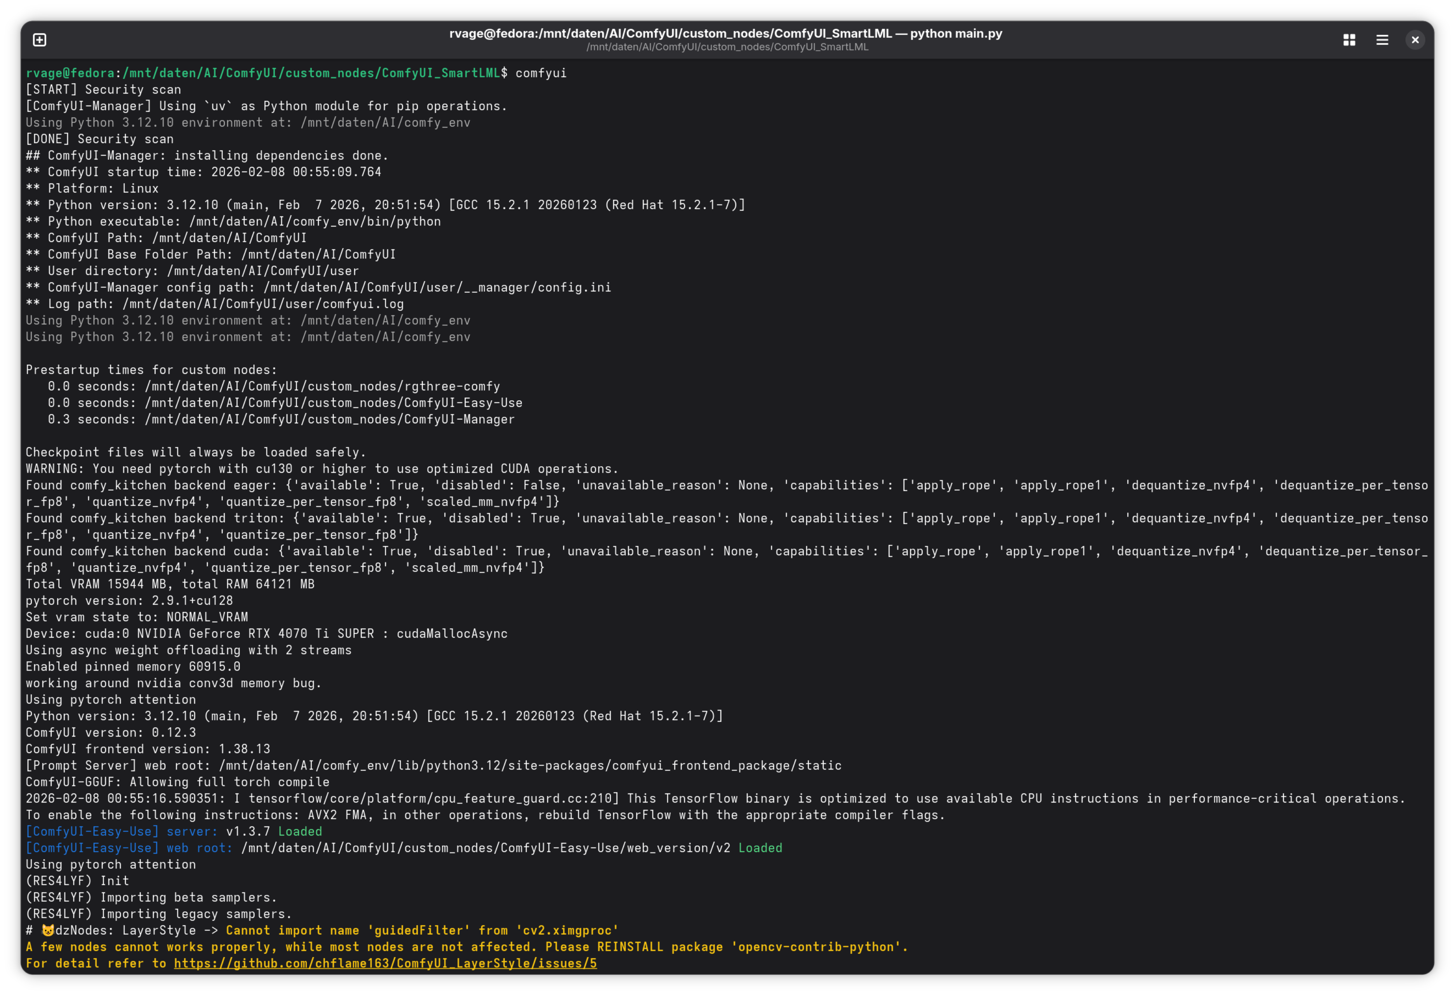1455x995 pixels.
Task: Click the ComfyUI startup time line
Action: (x=203, y=172)
